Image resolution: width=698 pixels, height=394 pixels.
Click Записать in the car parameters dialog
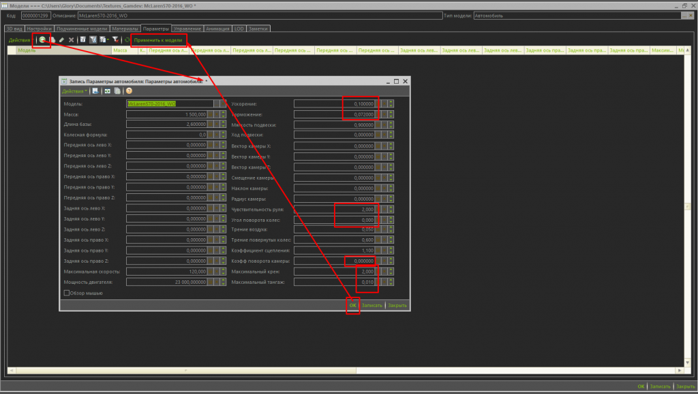[371, 305]
